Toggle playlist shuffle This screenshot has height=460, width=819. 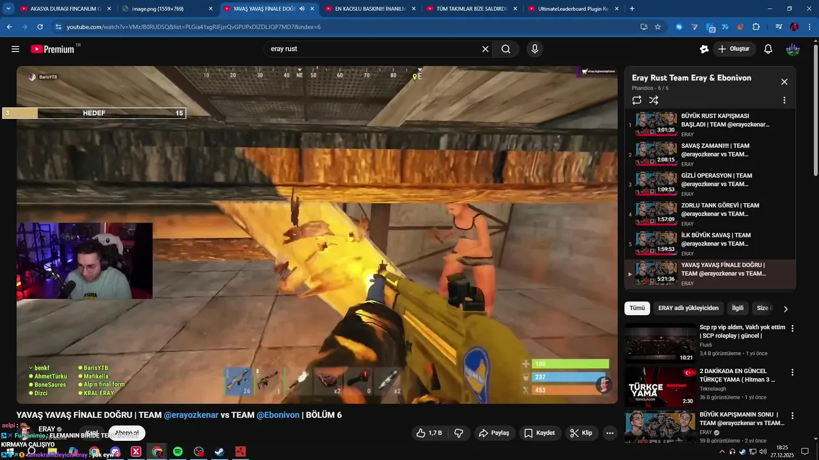tap(653, 100)
